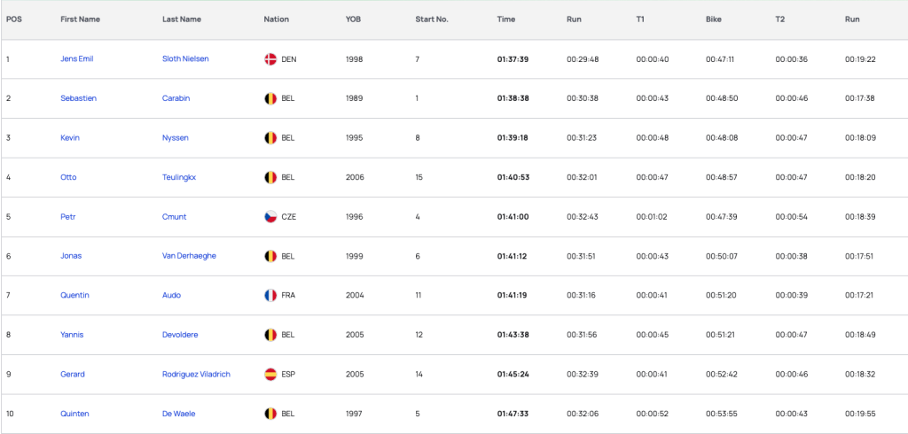Image resolution: width=908 pixels, height=434 pixels.
Task: Open the Sloth Nielsen last name link
Action: click(x=185, y=59)
